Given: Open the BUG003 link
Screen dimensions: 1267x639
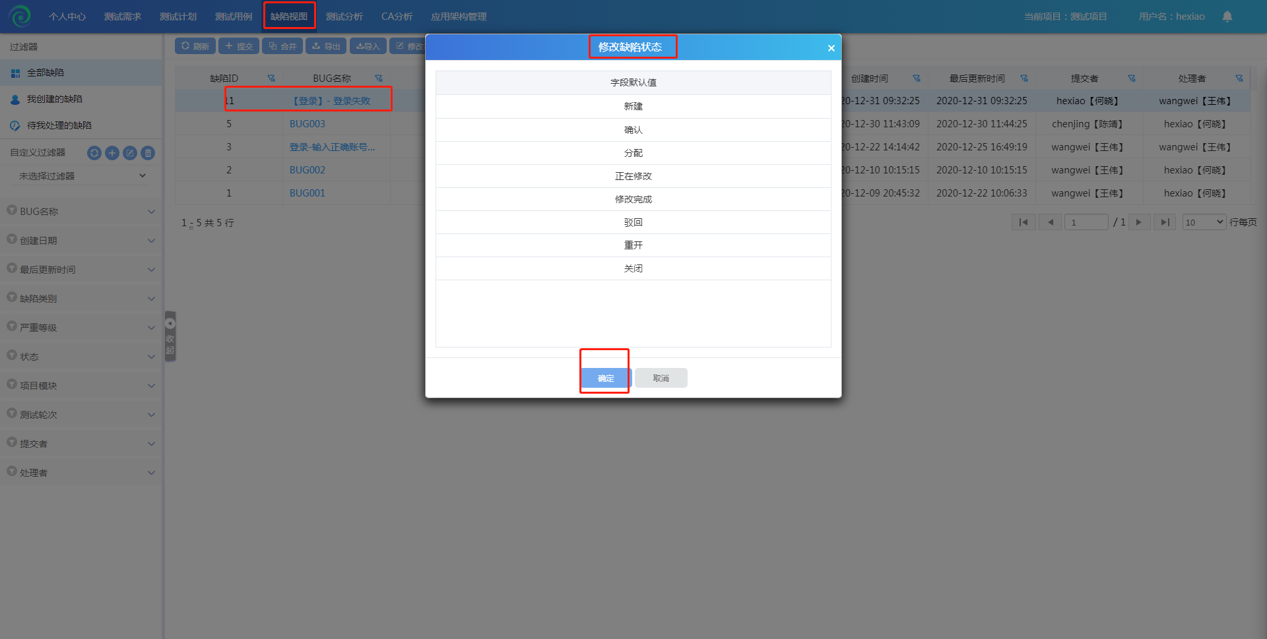Looking at the screenshot, I should tap(308, 124).
